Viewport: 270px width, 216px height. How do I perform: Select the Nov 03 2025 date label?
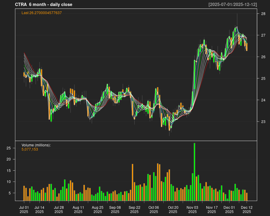(x=192, y=209)
